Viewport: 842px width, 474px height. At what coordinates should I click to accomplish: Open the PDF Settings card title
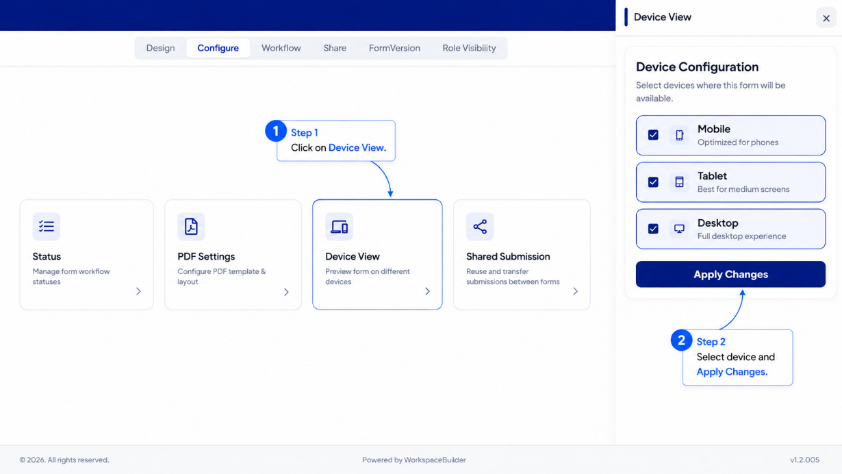tap(206, 256)
